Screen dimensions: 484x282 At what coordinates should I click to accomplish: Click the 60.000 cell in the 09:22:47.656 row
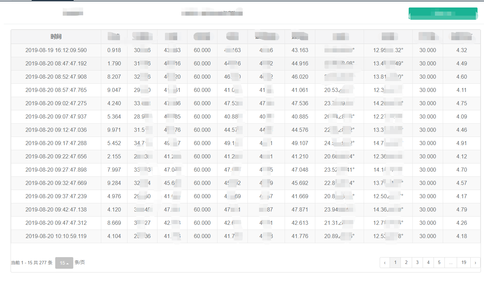[202, 156]
